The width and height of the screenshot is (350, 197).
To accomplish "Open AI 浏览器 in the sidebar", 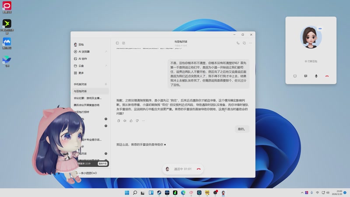I will 91,52.
